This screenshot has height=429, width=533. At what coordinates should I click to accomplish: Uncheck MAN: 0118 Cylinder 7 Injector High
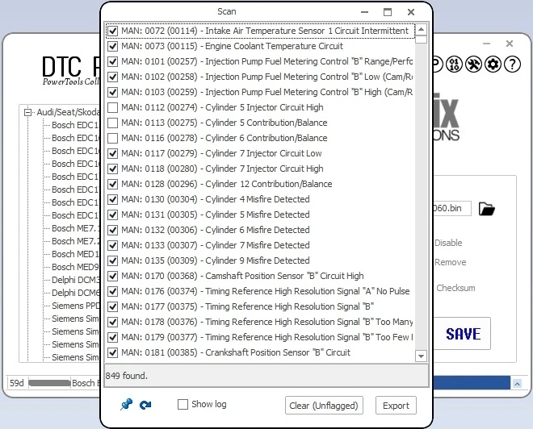tap(112, 169)
